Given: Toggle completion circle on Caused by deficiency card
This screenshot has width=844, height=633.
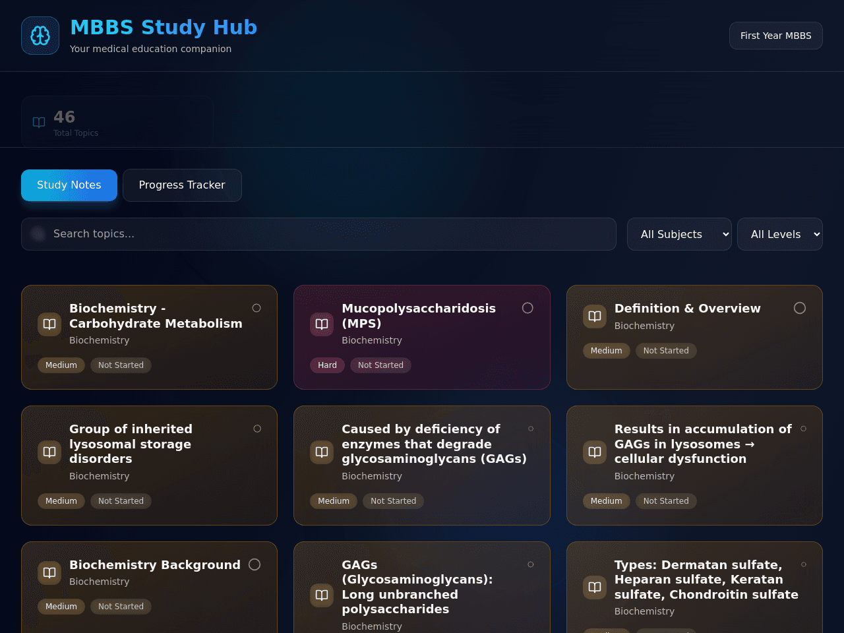Looking at the screenshot, I should click(x=531, y=429).
